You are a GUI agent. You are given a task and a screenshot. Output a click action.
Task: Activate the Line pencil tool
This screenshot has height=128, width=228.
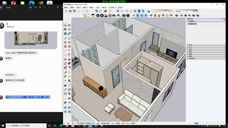65,38
